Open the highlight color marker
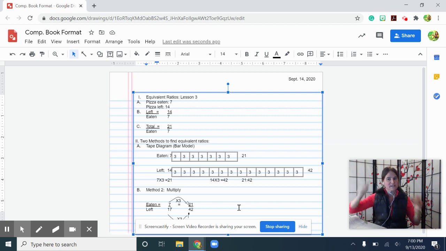 coord(287,54)
